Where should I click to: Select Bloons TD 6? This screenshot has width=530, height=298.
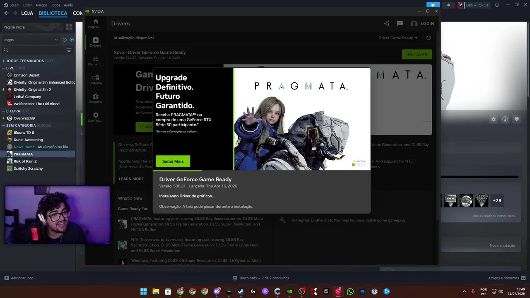click(x=24, y=132)
